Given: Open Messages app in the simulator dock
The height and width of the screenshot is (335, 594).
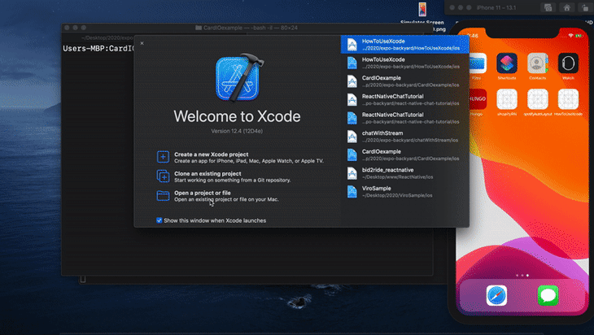Looking at the screenshot, I should click(548, 296).
